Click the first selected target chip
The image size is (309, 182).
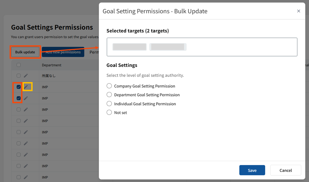pyautogui.click(x=130, y=47)
